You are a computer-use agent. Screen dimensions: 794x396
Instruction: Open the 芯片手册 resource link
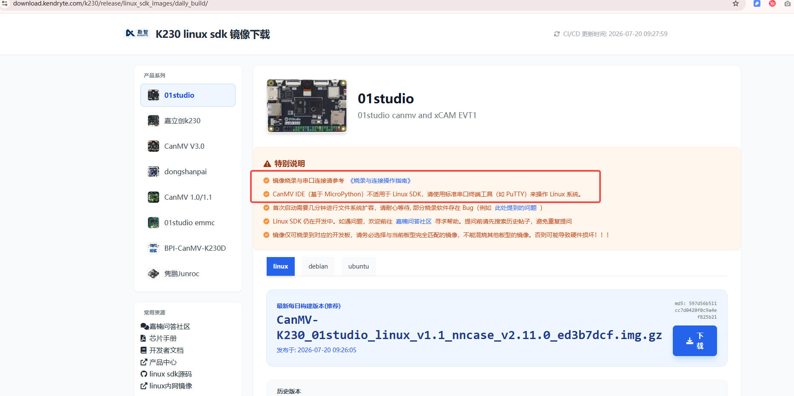pyautogui.click(x=163, y=338)
